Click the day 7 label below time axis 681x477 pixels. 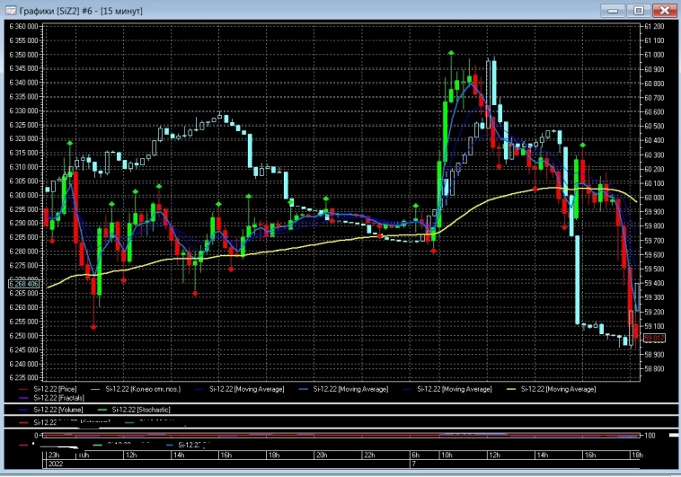coord(412,465)
